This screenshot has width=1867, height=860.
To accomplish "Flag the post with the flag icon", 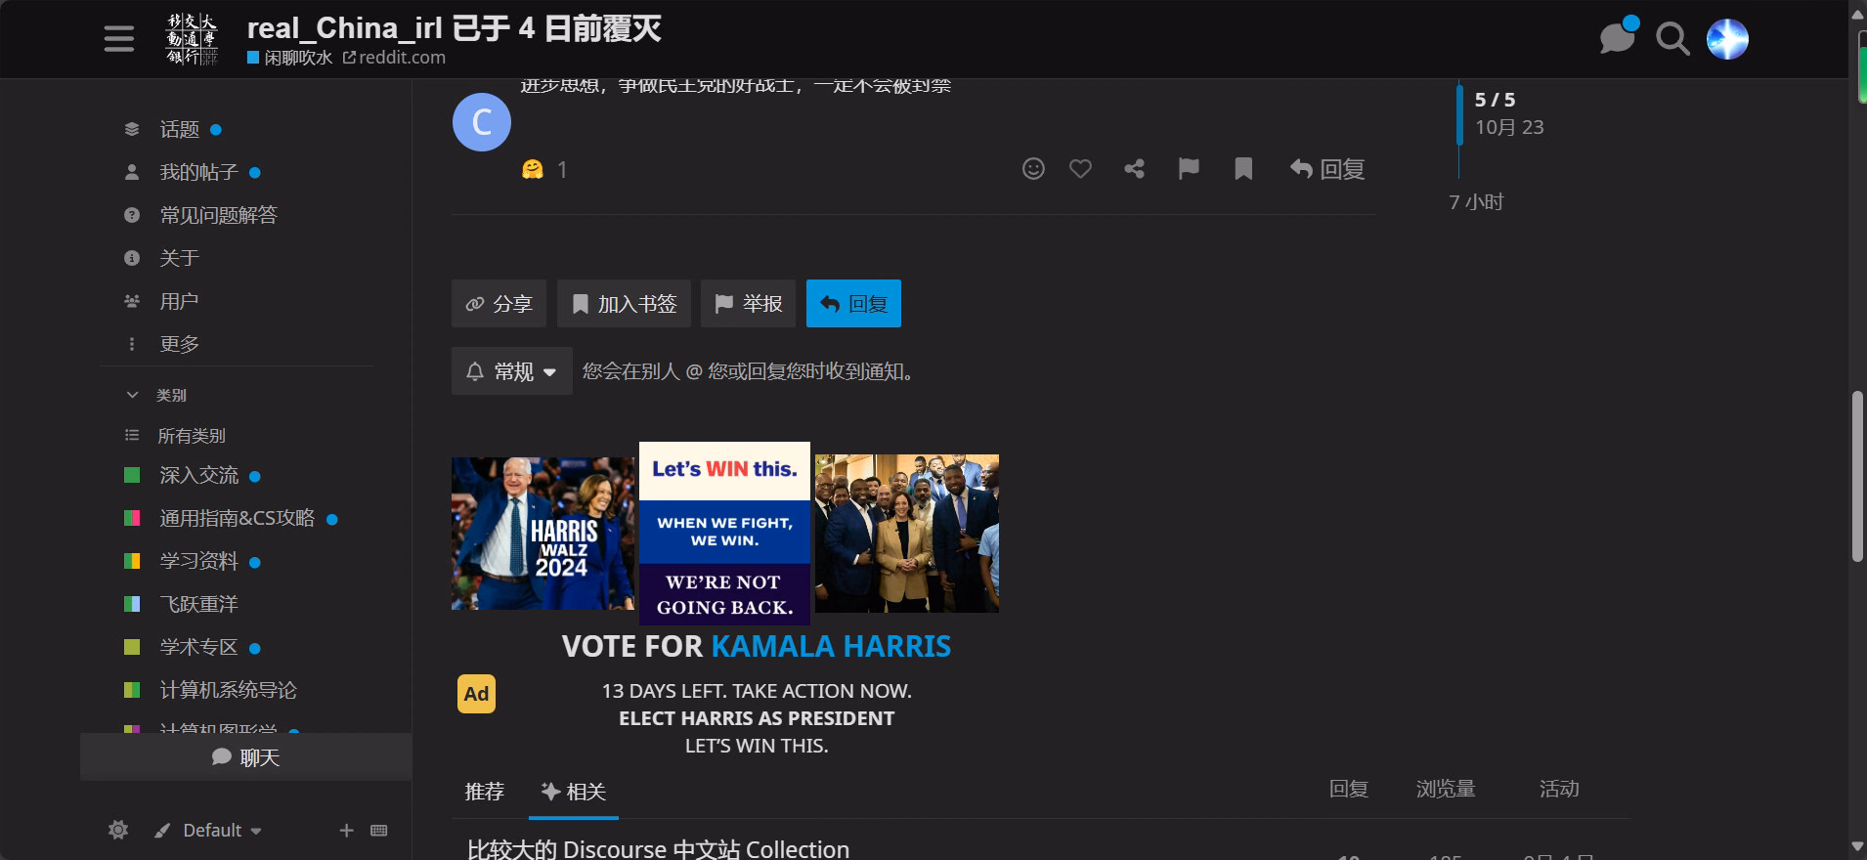I will tap(1189, 169).
